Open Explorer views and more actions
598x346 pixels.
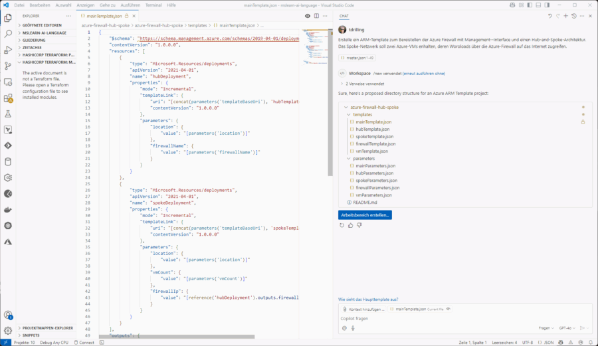(68, 16)
